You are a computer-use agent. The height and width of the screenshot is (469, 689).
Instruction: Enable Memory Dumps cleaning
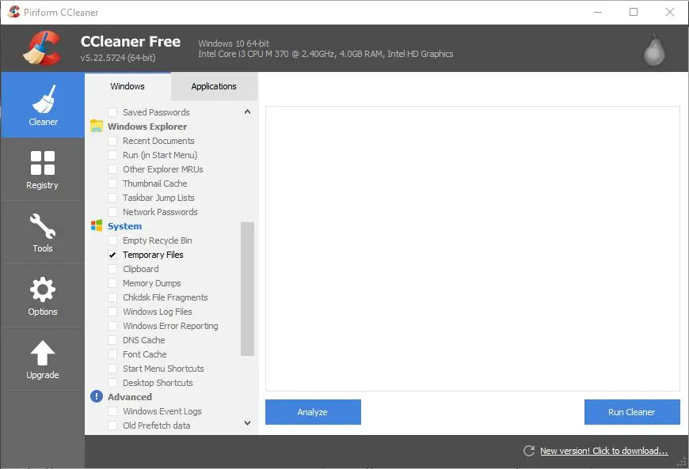112,283
